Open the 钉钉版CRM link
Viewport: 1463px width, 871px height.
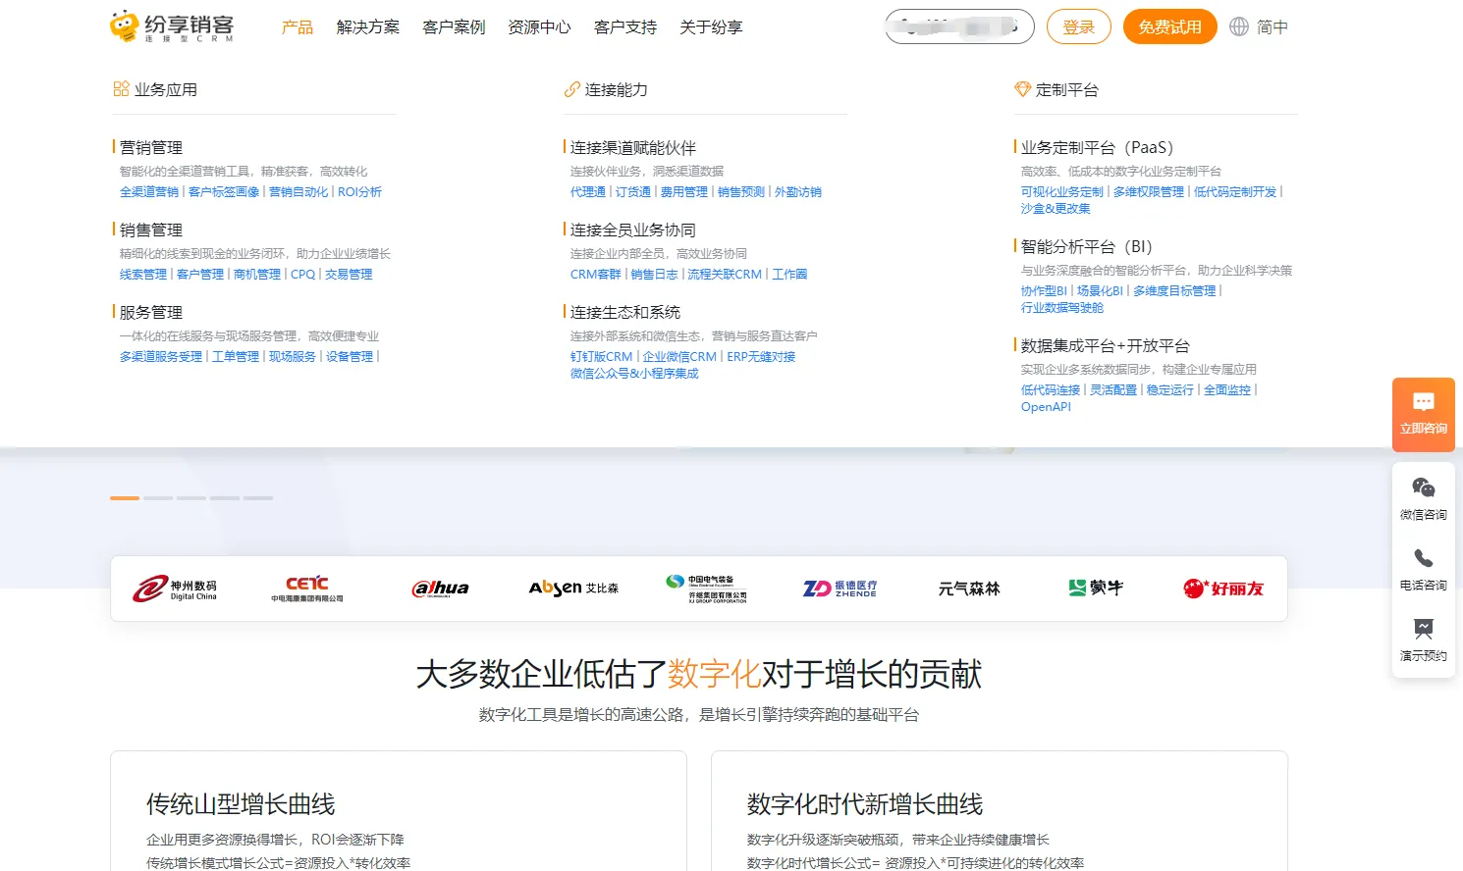602,357
